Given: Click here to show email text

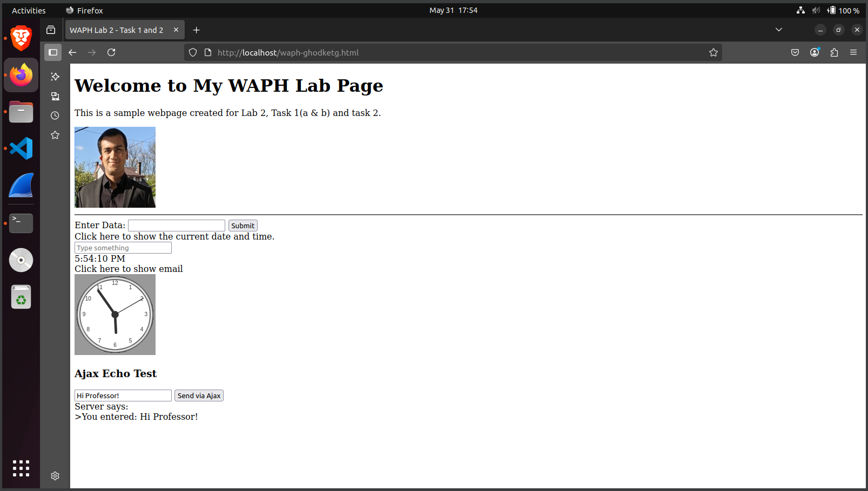Looking at the screenshot, I should tap(129, 269).
